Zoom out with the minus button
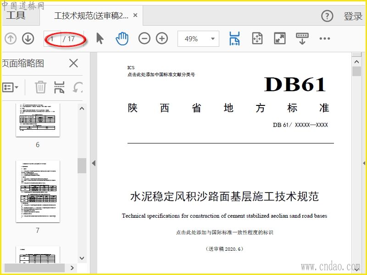This screenshot has width=367, height=275. click(x=145, y=38)
